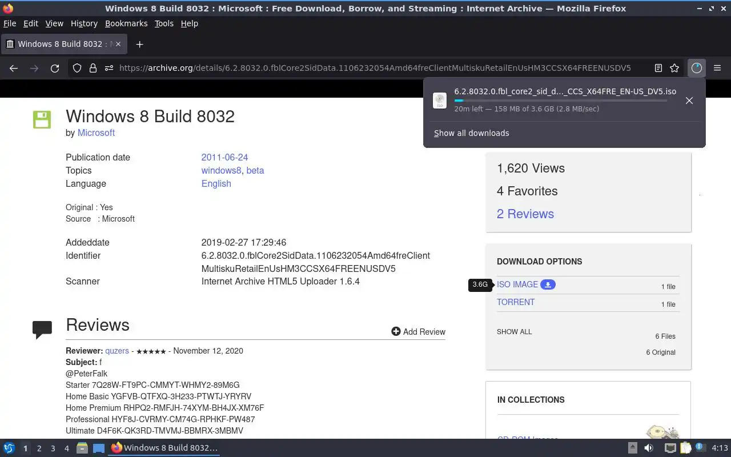731x457 pixels.
Task: Click the 4 Favorites text
Action: 527,191
